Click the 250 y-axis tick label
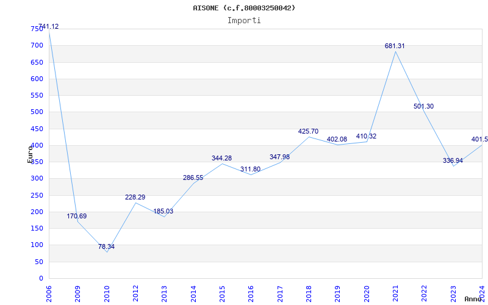The image size is (488, 305). 37,195
